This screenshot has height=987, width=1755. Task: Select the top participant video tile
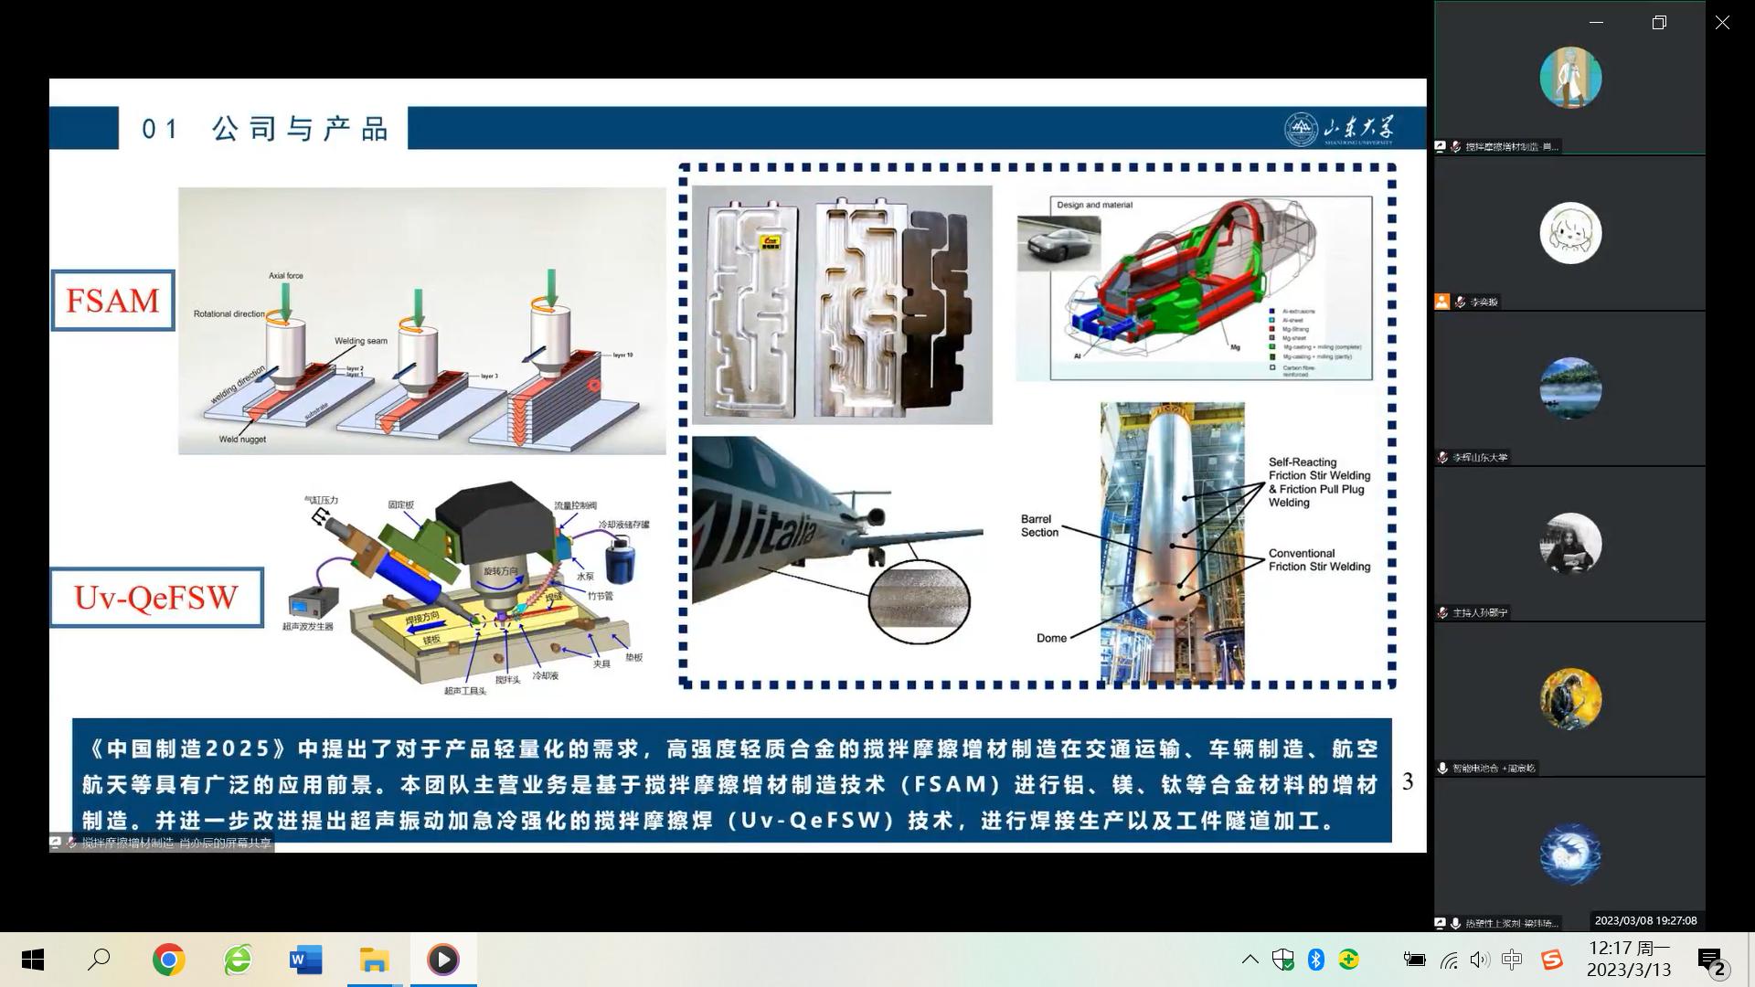click(x=1569, y=79)
